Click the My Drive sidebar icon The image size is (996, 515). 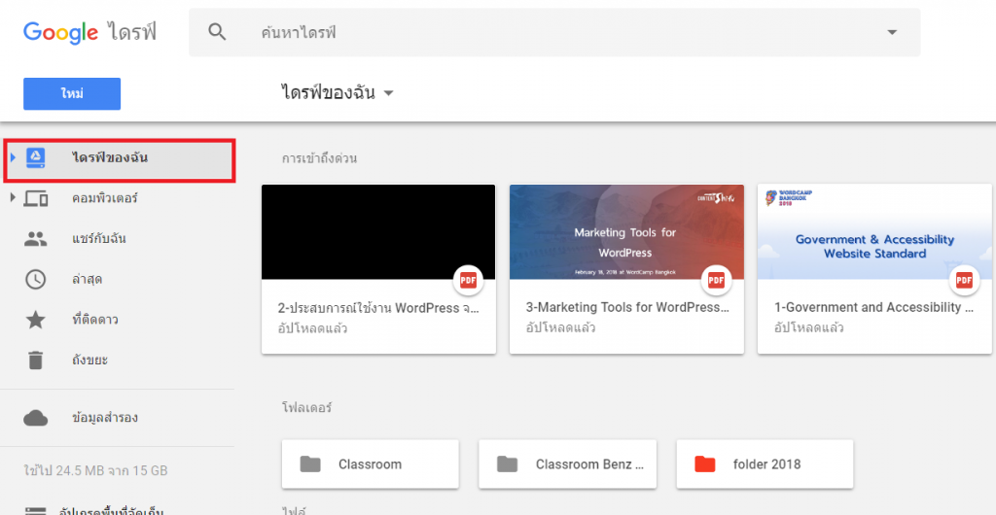click(36, 158)
